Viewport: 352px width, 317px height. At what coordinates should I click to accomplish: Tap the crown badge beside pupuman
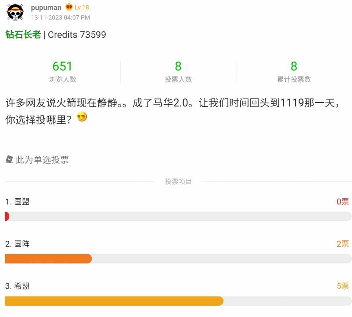click(69, 7)
